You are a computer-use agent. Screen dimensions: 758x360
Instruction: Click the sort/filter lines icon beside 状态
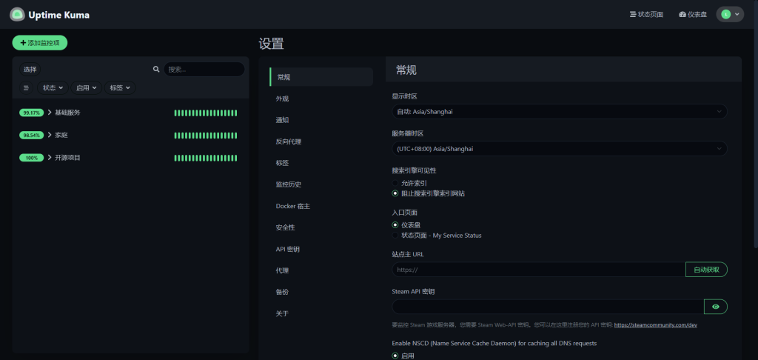click(x=26, y=87)
